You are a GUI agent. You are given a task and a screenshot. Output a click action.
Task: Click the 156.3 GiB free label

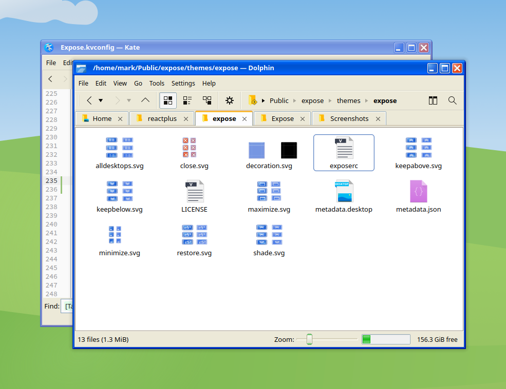[437, 339]
